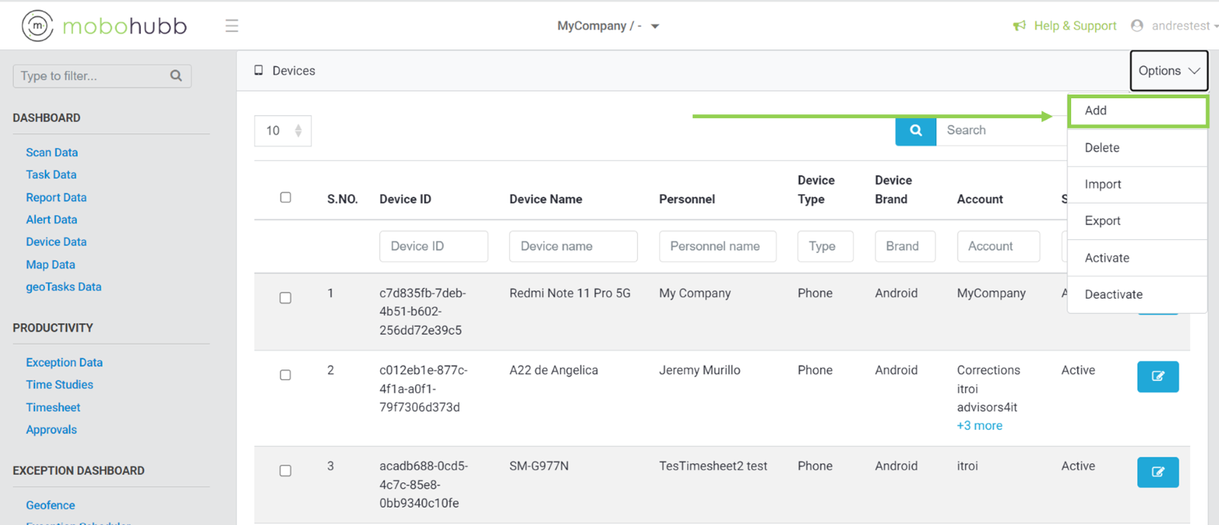
Task: Click the Device name filter field
Action: [x=573, y=246]
